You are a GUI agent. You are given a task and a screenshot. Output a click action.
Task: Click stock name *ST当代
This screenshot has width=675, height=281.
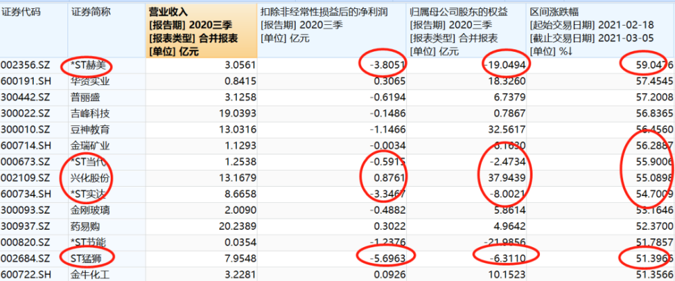tap(88, 162)
